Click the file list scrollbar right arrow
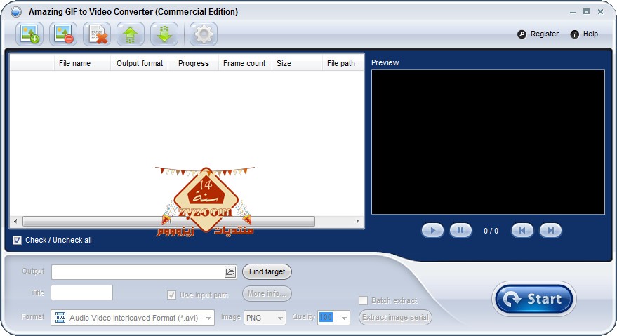Image resolution: width=617 pixels, height=336 pixels. [358, 221]
